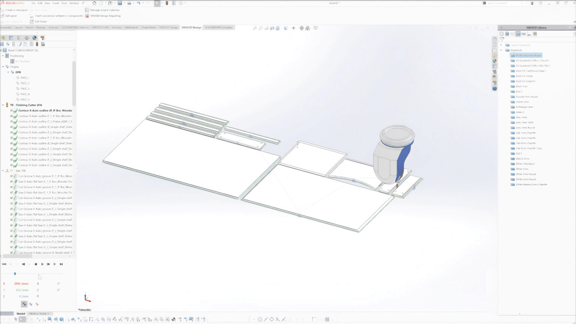Viewport: 576px width, 324px height.
Task: Switch to the SWOOD CAM tab
Action: [x=100, y=28]
